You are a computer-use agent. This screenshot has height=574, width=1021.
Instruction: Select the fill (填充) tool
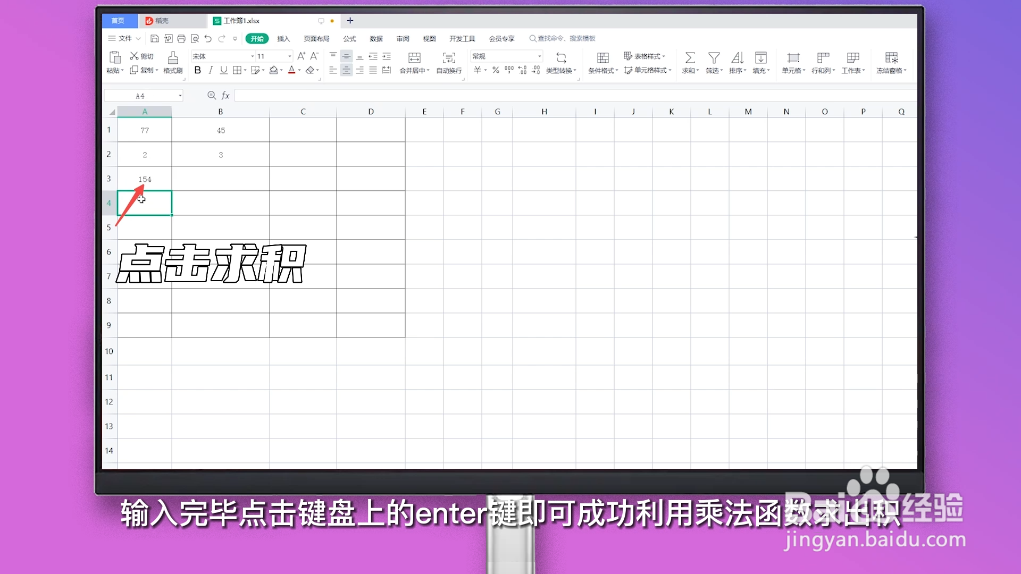(x=761, y=58)
